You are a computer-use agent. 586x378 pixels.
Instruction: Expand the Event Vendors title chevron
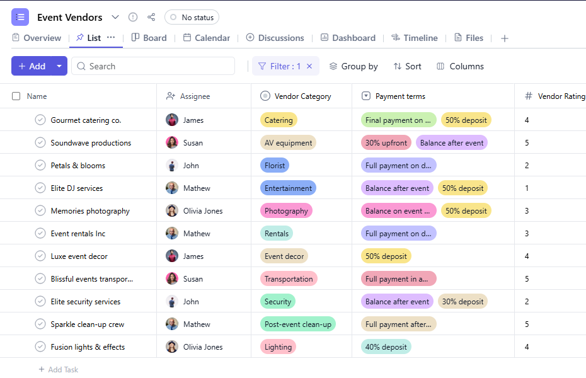(115, 17)
